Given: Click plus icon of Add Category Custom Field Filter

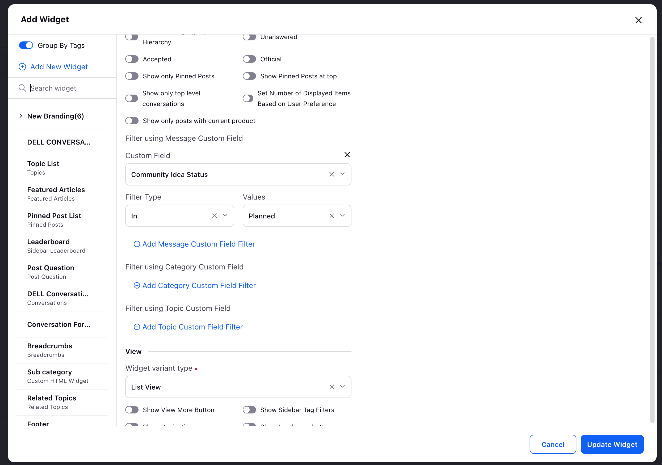Looking at the screenshot, I should (x=137, y=286).
